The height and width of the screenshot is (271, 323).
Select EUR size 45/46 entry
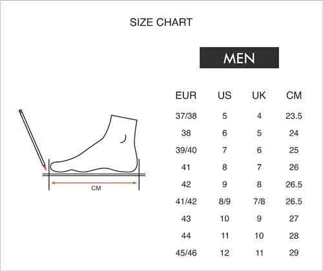[x=186, y=253]
